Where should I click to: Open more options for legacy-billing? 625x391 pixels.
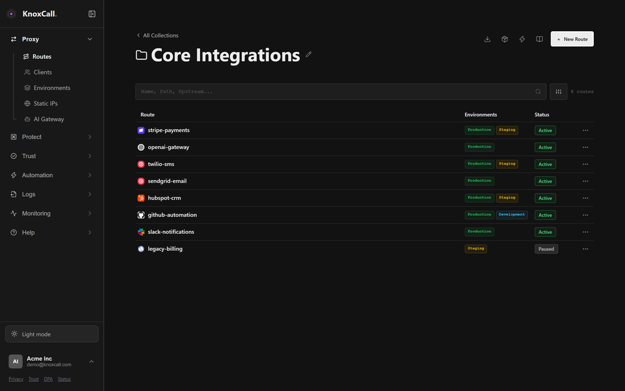click(585, 249)
